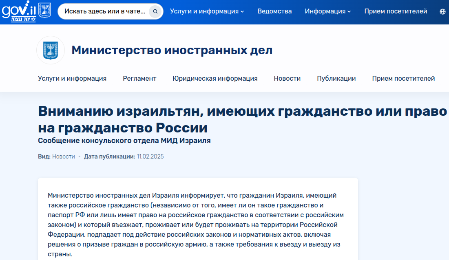Viewport: 449px width, 260px height.
Task: Click the ministry menorah emblem
Action: point(51,51)
